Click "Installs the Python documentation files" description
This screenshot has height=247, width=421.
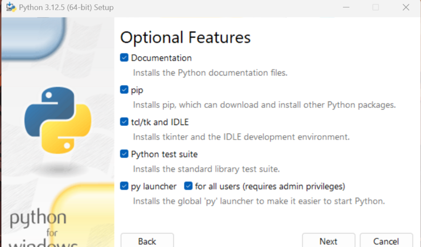(210, 73)
